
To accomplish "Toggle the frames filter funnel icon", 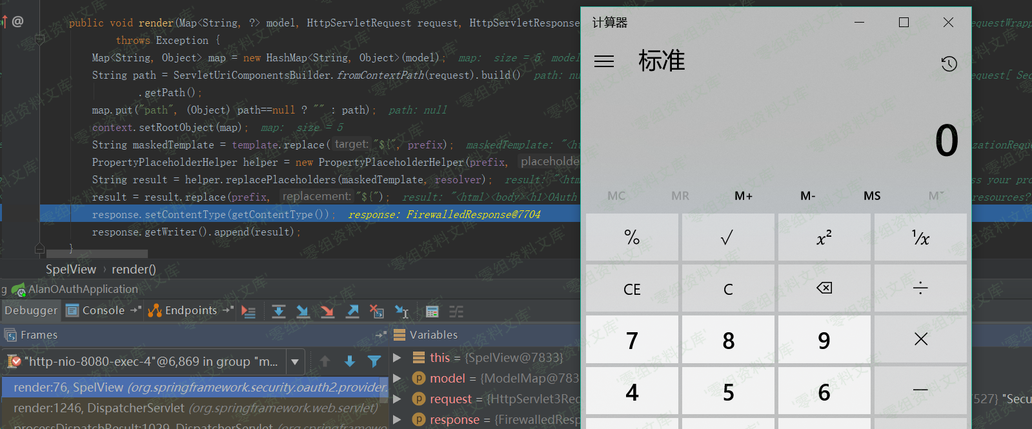I will pyautogui.click(x=374, y=361).
